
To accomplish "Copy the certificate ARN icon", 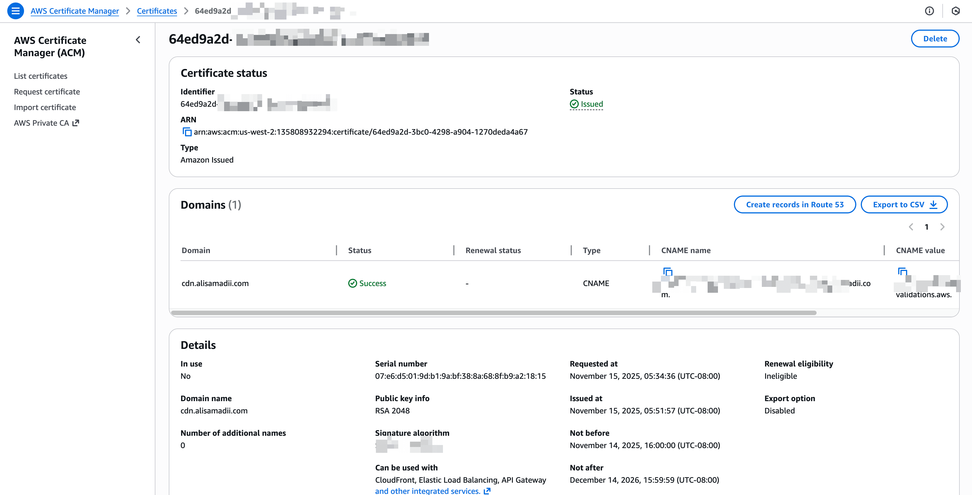I will [187, 132].
